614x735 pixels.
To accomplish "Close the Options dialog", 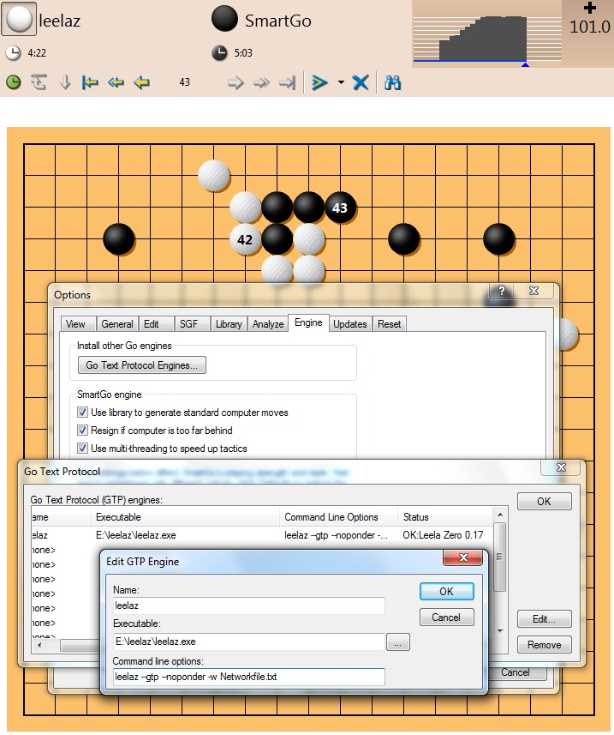I will click(x=534, y=291).
